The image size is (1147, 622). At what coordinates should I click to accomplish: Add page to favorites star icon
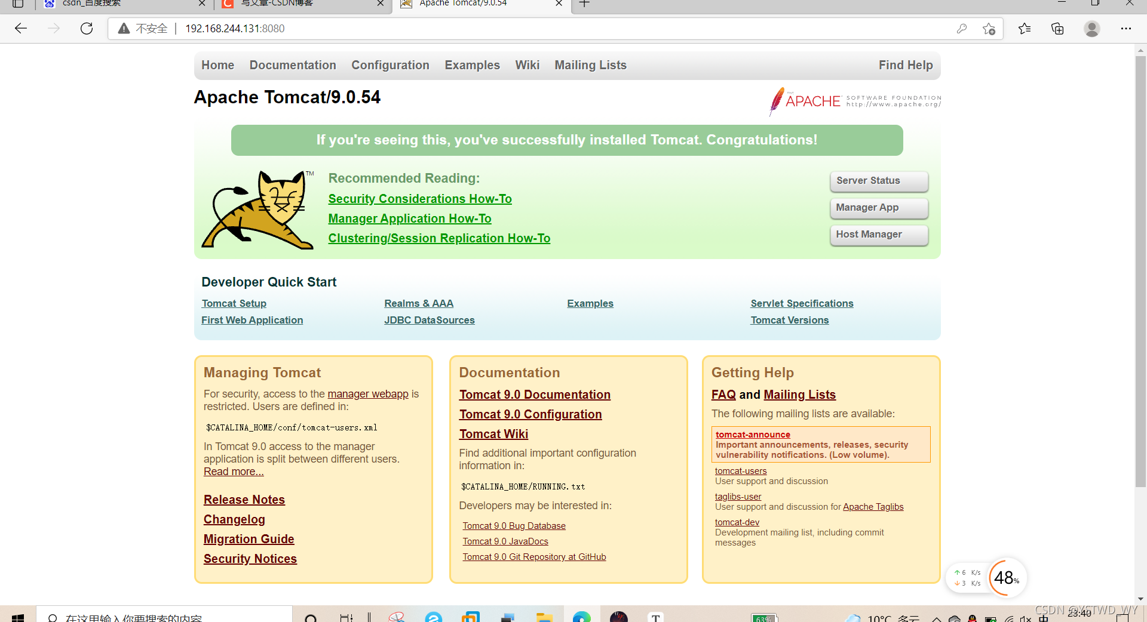coord(989,29)
